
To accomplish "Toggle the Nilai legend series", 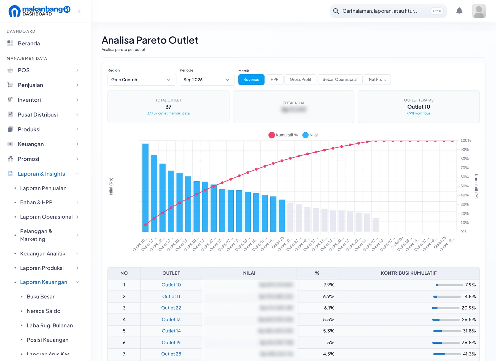I will [310, 135].
